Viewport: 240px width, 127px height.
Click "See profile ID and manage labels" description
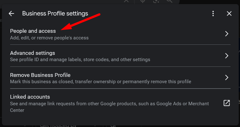pyautogui.click(x=80, y=60)
